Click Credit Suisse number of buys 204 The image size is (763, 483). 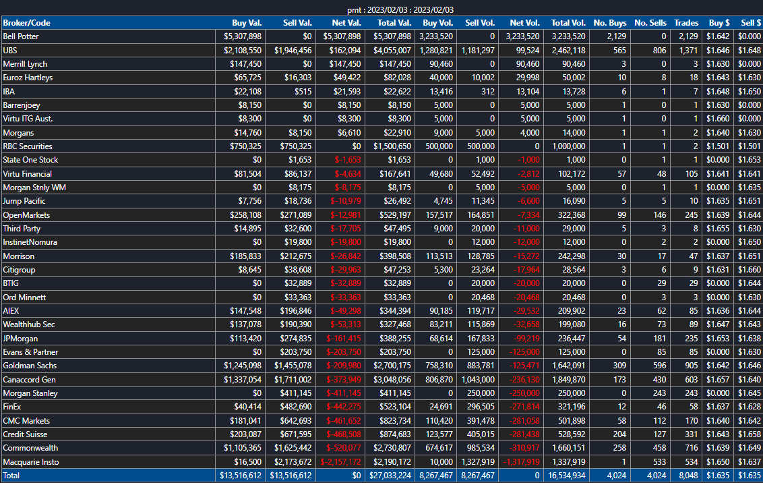tap(619, 434)
